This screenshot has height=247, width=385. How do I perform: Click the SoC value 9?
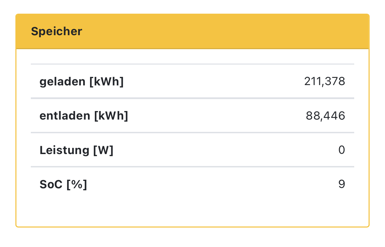click(342, 184)
